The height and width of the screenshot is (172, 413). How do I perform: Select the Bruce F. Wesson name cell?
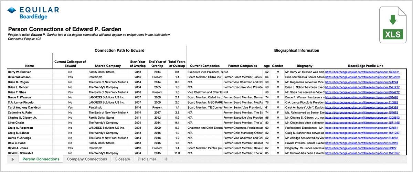30,97
